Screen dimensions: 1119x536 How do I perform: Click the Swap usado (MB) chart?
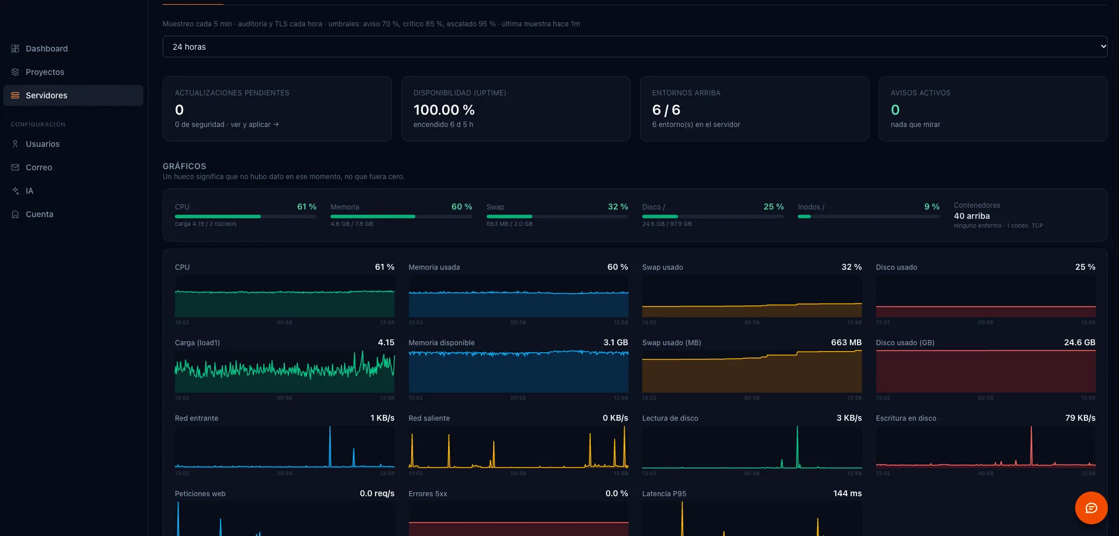(x=752, y=372)
